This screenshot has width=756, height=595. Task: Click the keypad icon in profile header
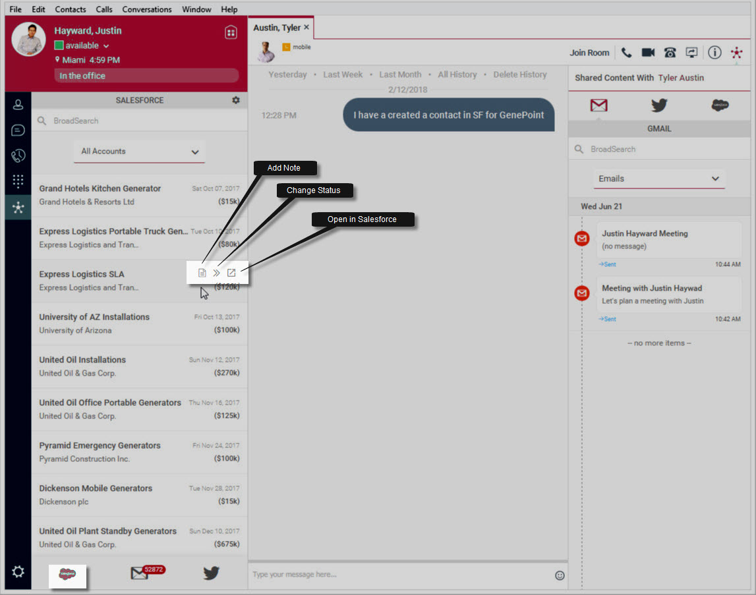pos(231,32)
